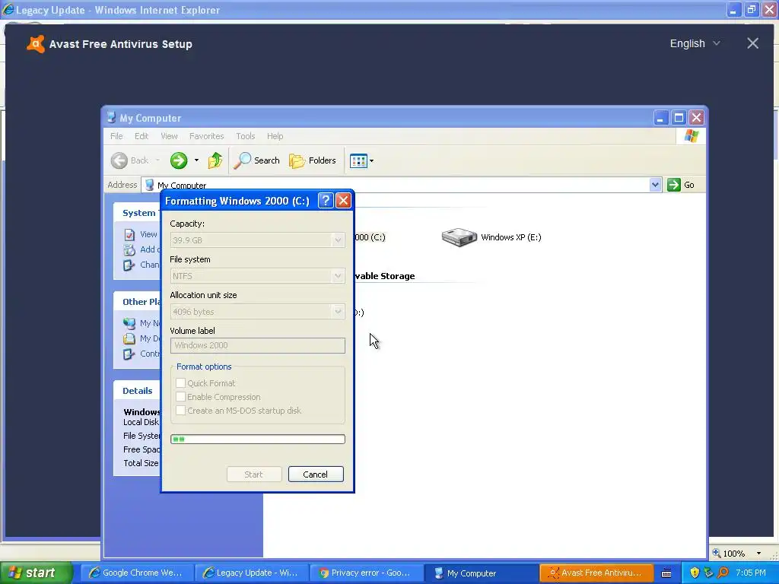Open the Help menu
Screen dimensions: 779x584
[x=275, y=136]
